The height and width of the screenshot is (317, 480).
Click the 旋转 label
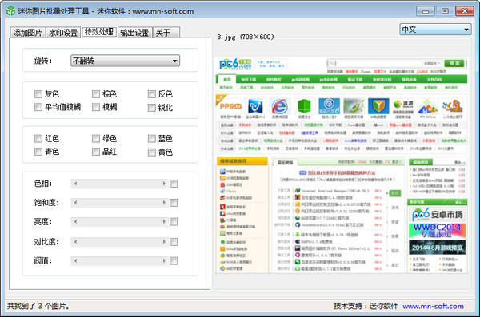(43, 61)
